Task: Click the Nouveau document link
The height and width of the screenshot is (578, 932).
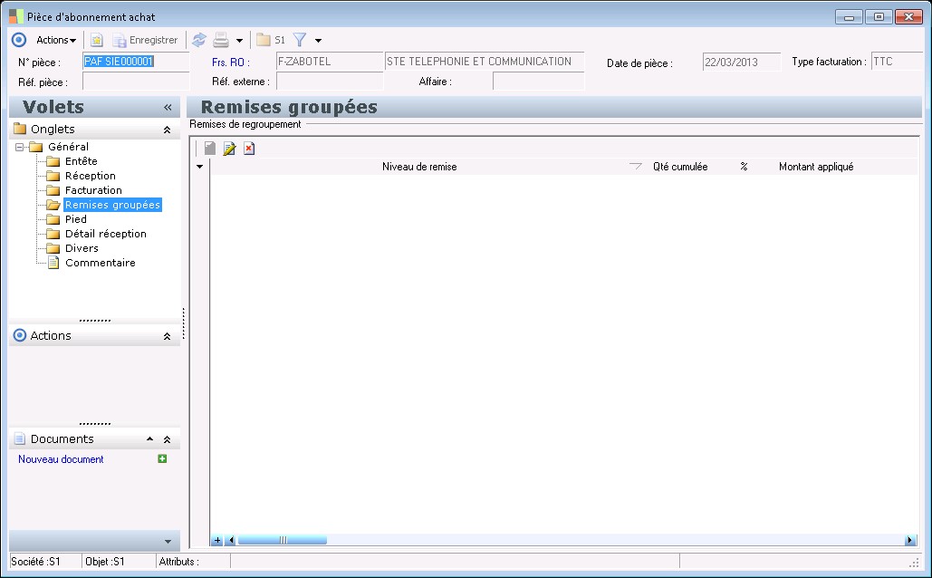Action: pyautogui.click(x=61, y=459)
